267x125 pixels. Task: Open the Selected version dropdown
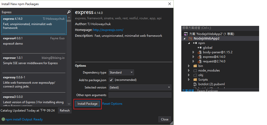point(140,87)
